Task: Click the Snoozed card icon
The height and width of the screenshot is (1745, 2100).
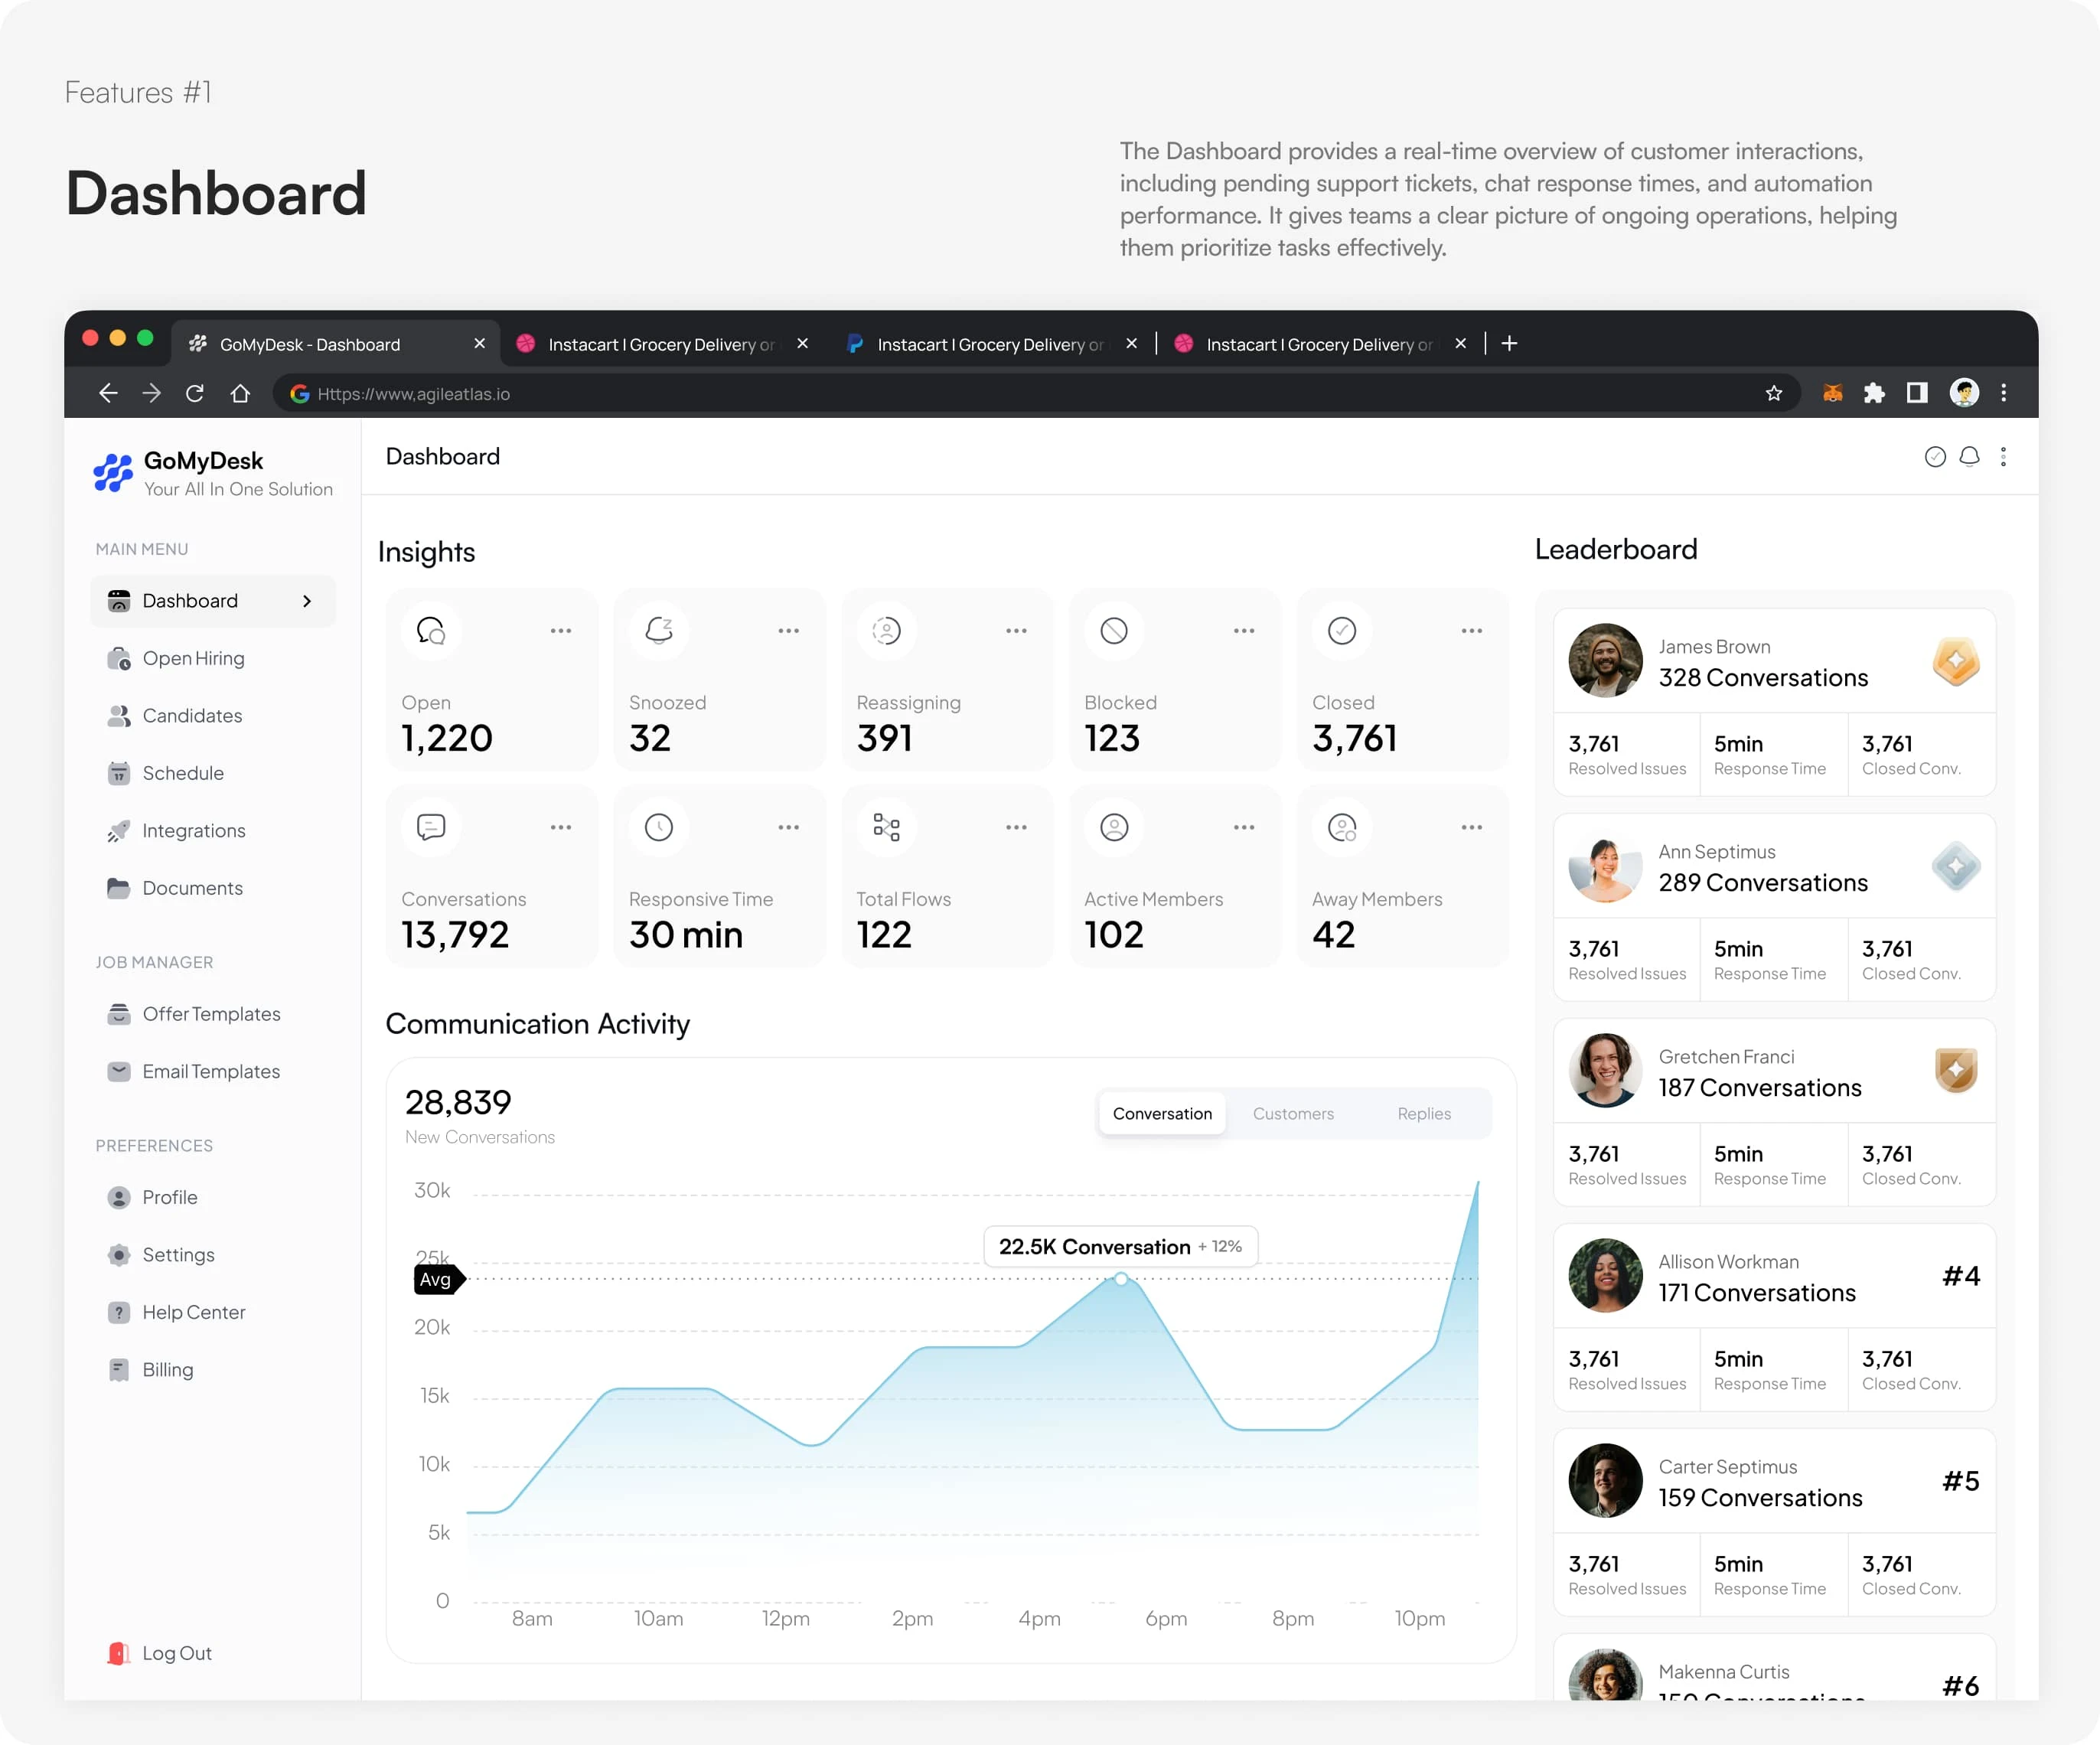Action: 659,631
